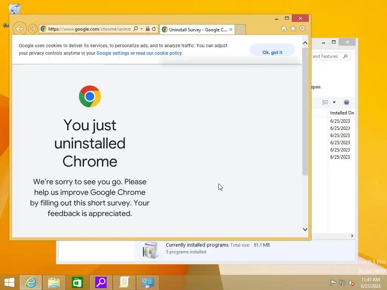The width and height of the screenshot is (387, 290).
Task: Open Favorites with the star icon
Action: tap(293, 29)
